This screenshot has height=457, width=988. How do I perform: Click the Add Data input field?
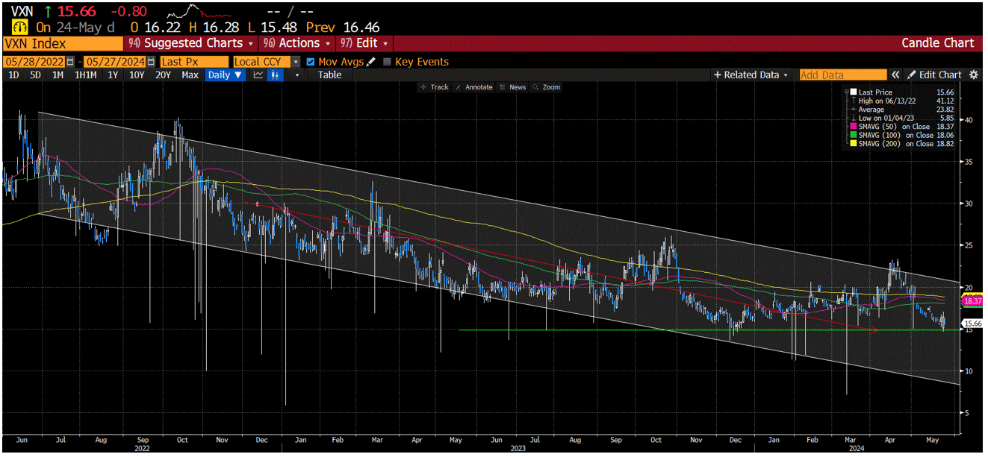point(843,75)
